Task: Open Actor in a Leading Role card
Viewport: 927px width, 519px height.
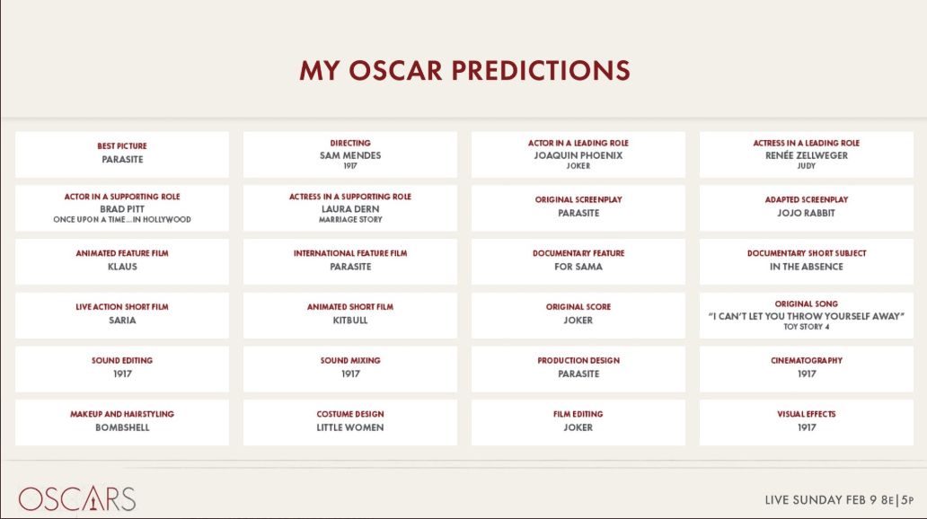Action: 578,154
